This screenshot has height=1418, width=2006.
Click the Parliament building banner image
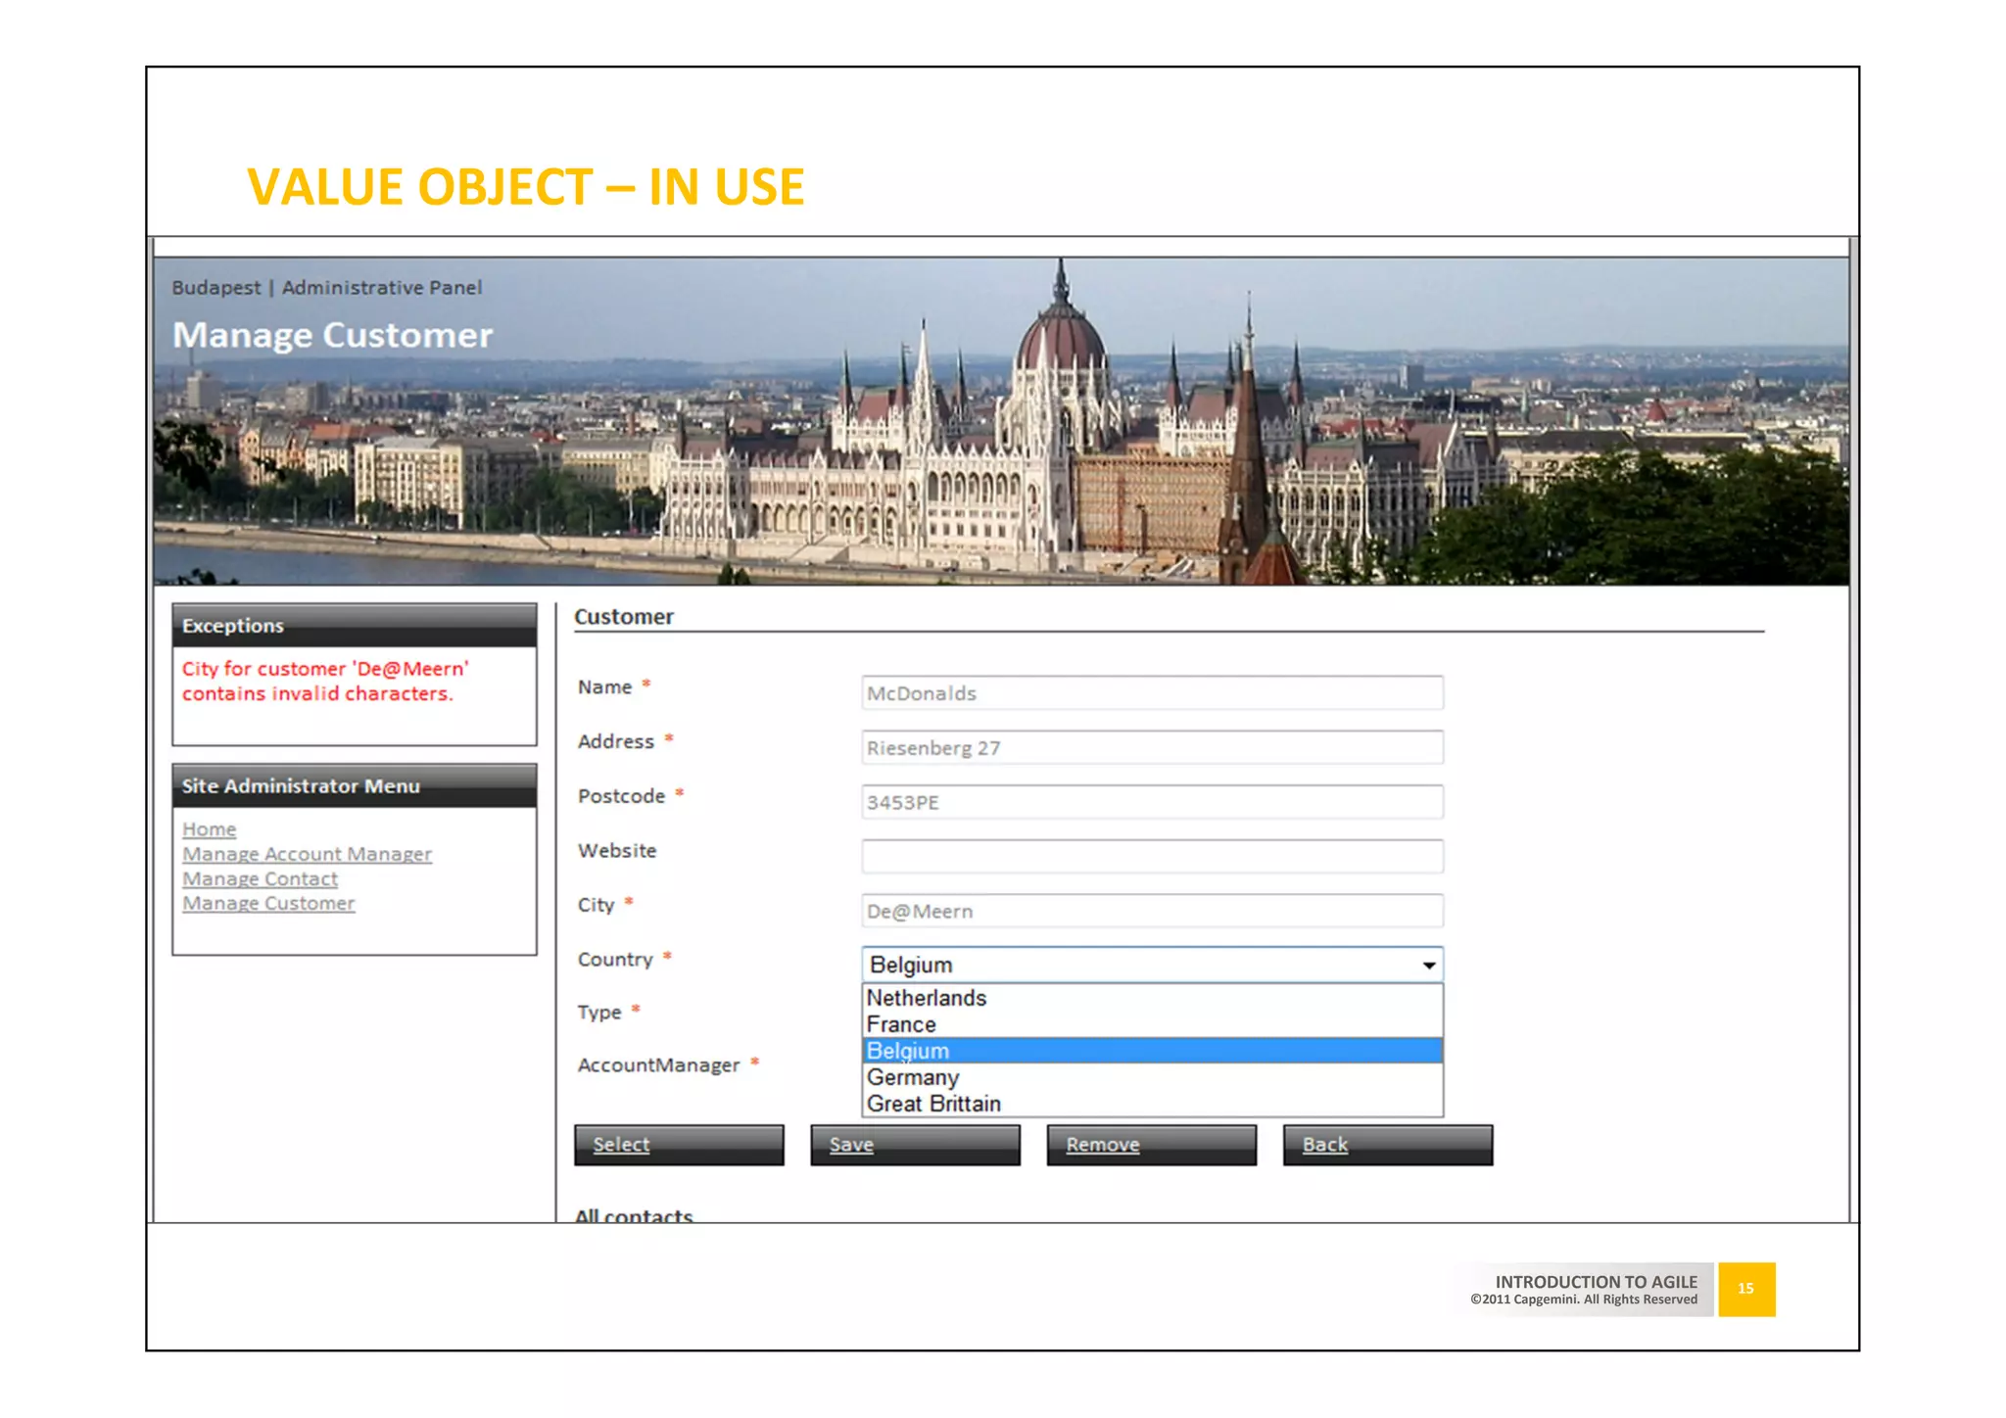[1001, 421]
